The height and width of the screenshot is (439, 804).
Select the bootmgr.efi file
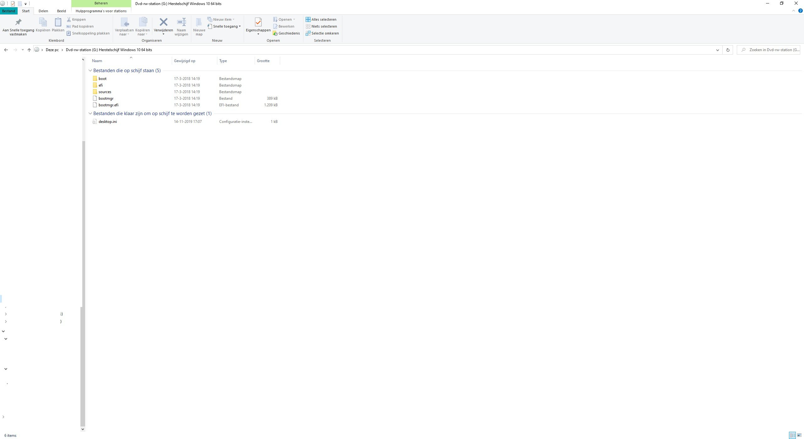108,105
